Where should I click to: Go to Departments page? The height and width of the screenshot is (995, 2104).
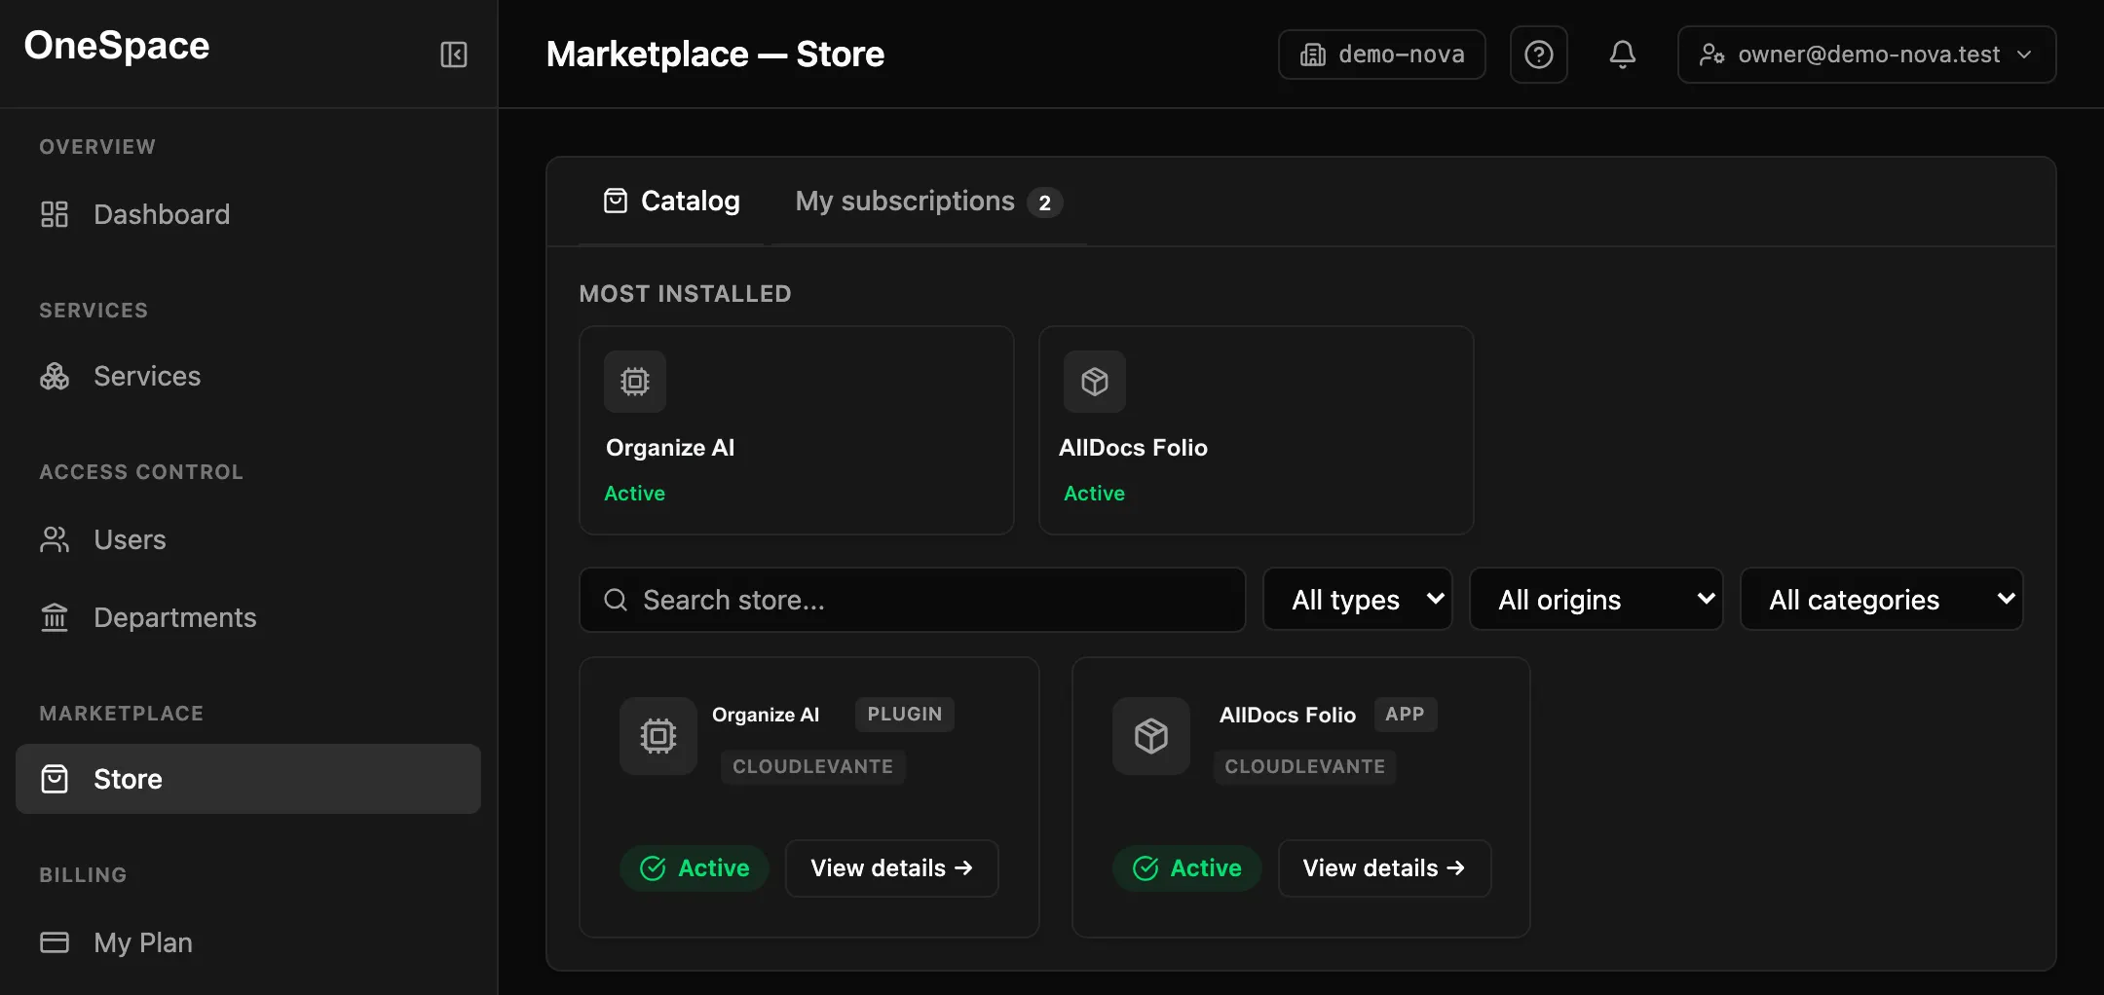tap(248, 617)
